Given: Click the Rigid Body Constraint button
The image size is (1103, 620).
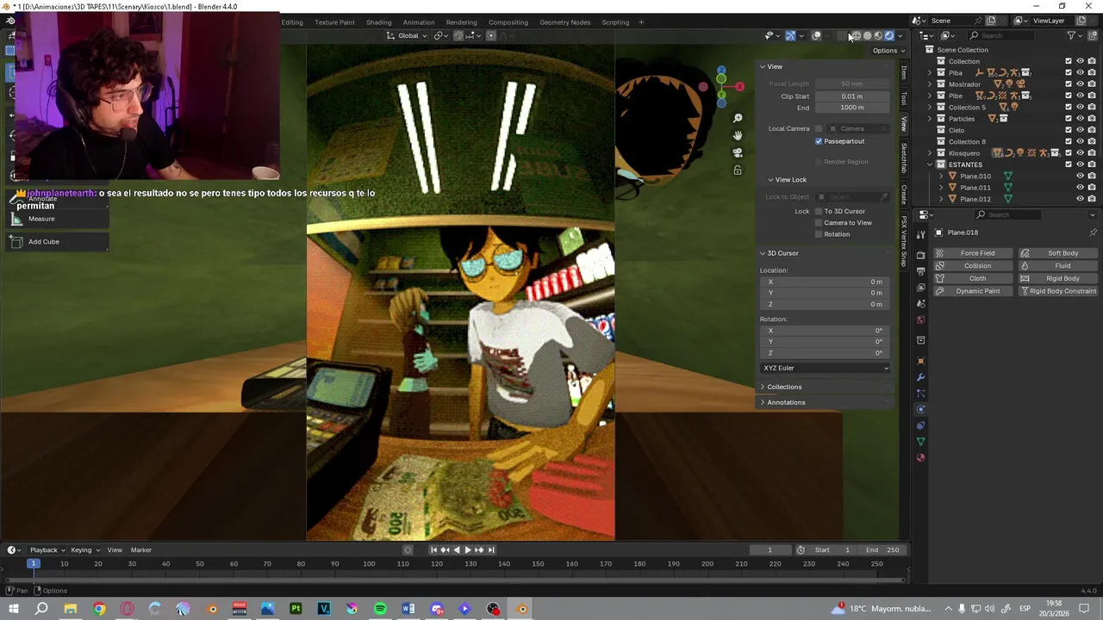Looking at the screenshot, I should tap(1058, 291).
